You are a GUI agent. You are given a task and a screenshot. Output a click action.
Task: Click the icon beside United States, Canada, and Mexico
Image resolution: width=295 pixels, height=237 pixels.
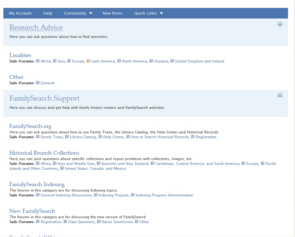[62, 168]
